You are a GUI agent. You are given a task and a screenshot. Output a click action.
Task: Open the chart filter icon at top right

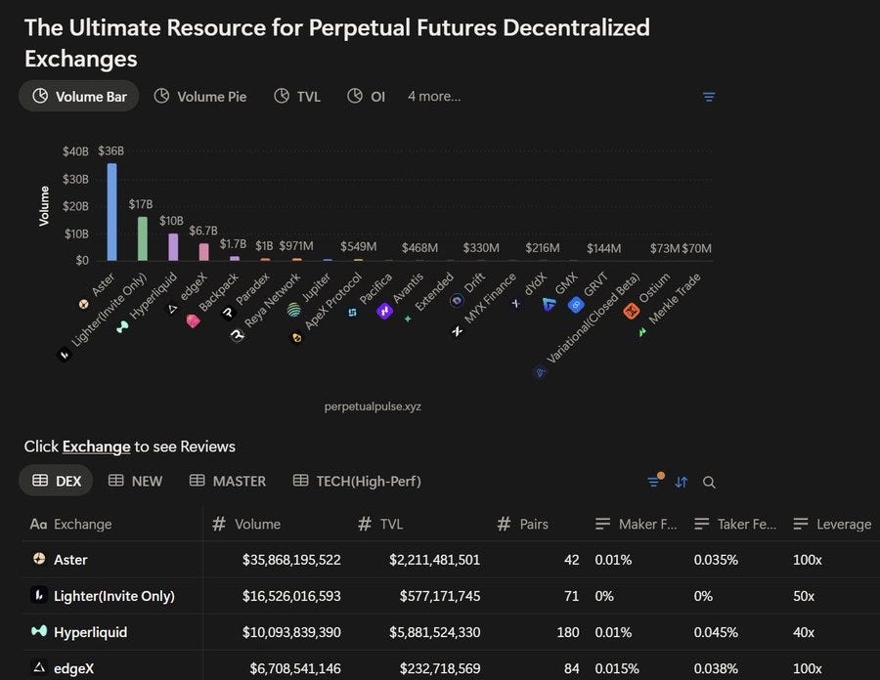click(x=708, y=97)
